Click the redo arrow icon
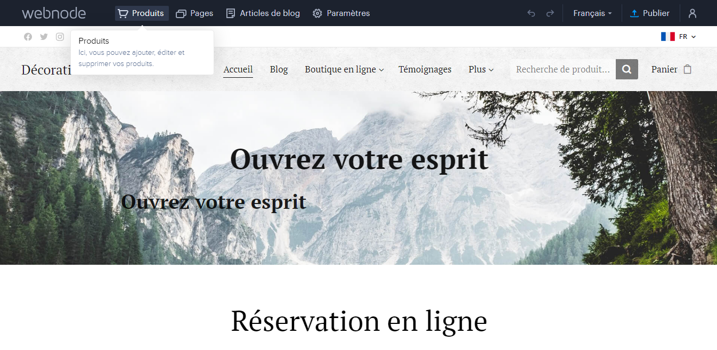Screen dimensions: 717x350 (550, 13)
